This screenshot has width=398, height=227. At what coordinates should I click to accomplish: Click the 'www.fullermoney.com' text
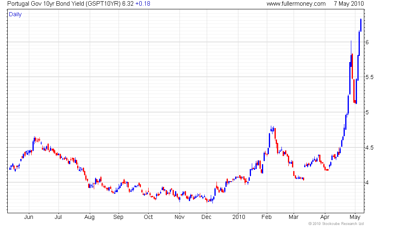[x=296, y=4]
